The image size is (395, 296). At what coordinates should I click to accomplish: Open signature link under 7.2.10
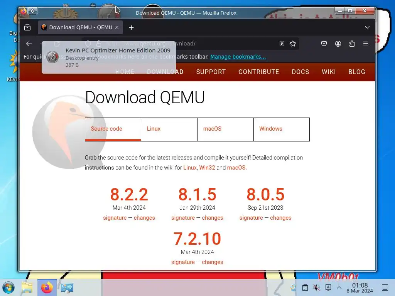click(x=183, y=262)
